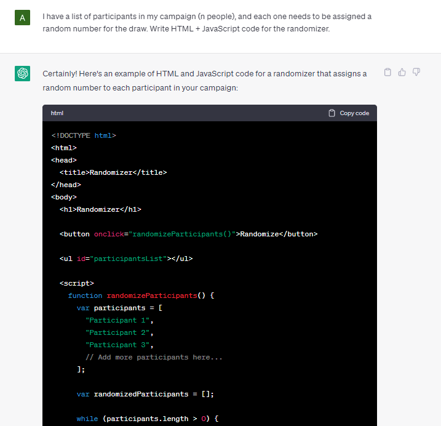441x426 pixels.
Task: Click the assistant's 'Certainly!' intro text
Action: point(205,81)
